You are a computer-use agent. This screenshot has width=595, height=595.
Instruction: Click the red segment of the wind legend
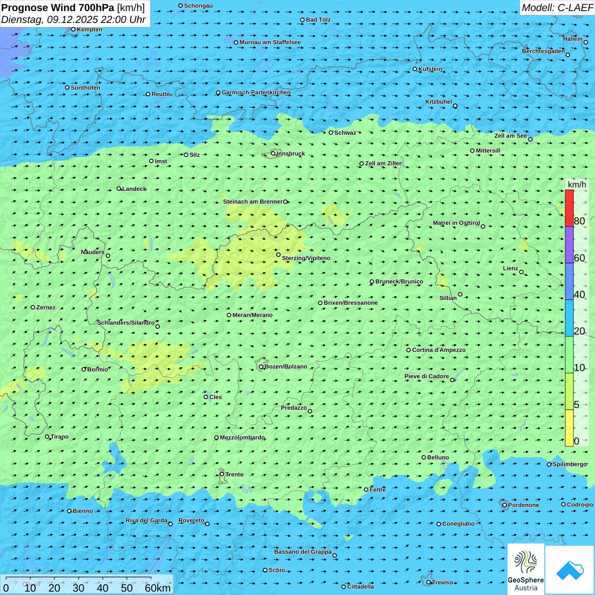(x=569, y=208)
